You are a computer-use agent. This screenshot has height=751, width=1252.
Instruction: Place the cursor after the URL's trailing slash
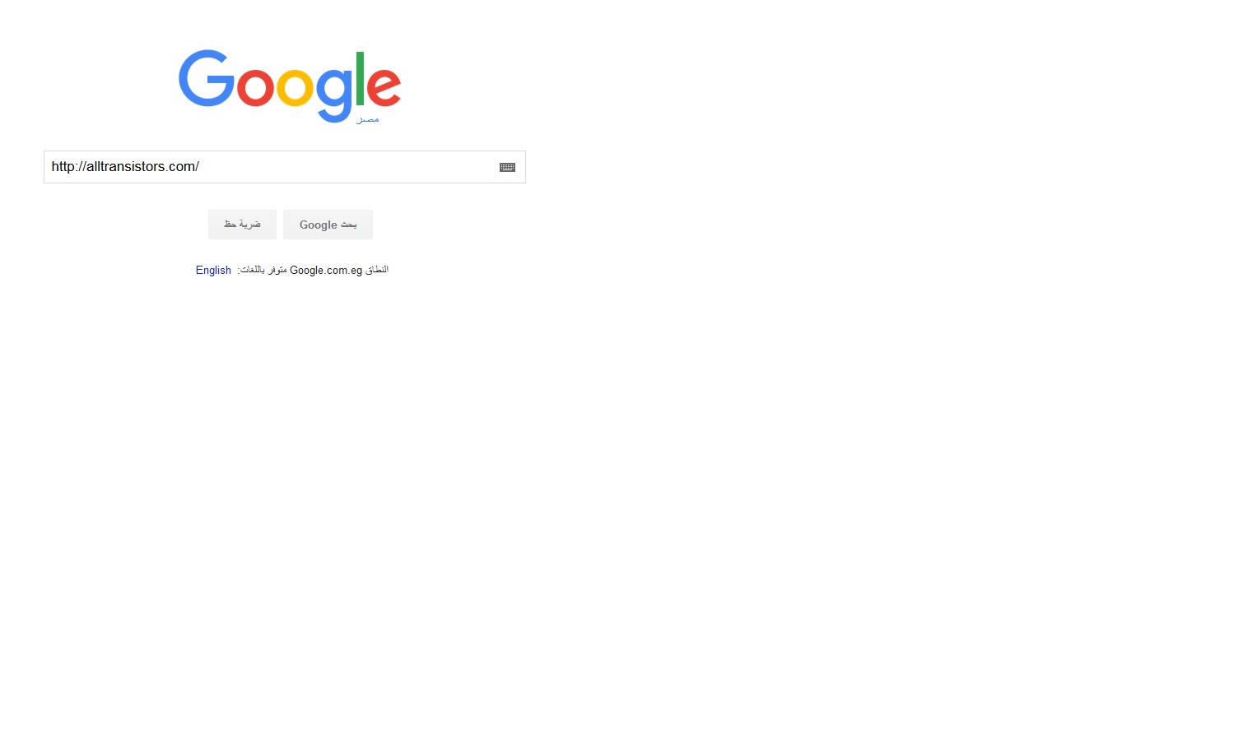click(200, 166)
